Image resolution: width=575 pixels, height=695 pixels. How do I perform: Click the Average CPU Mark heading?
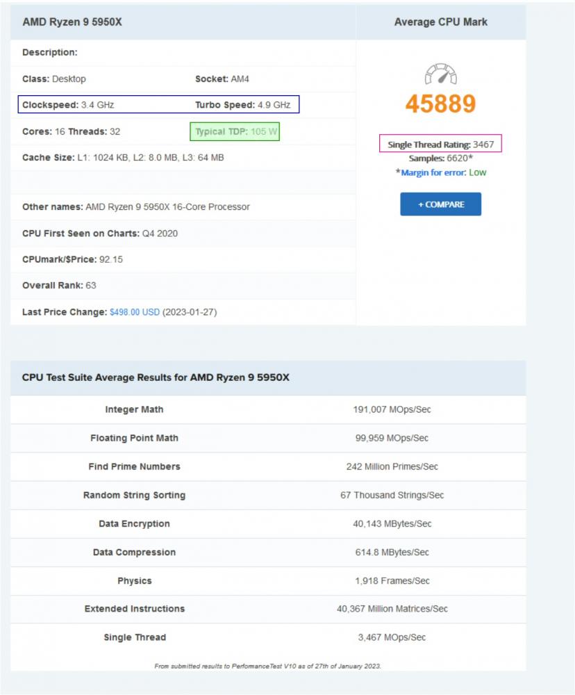pyautogui.click(x=441, y=22)
